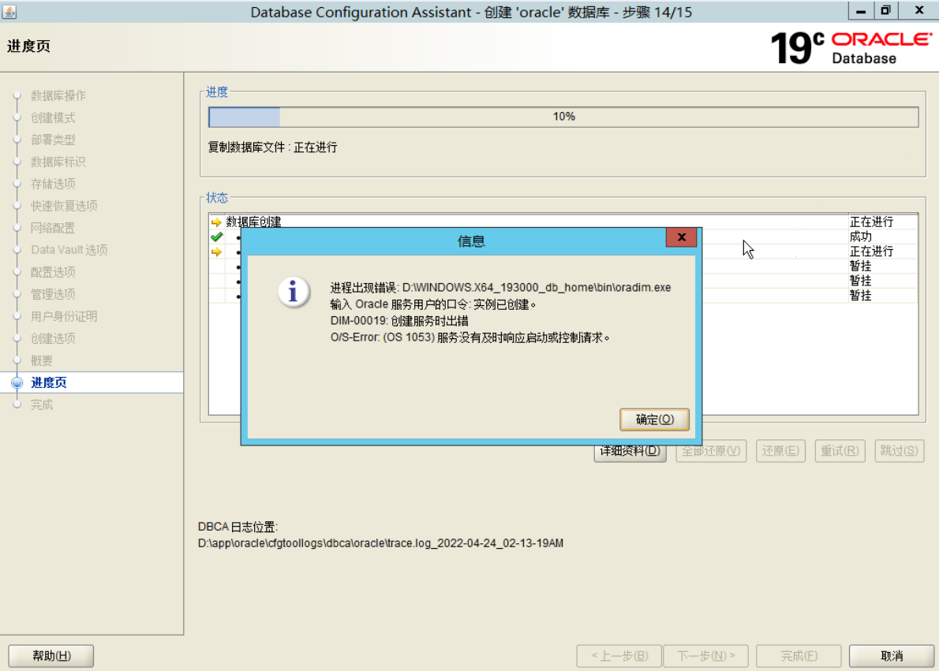939x671 pixels.
Task: Restore the Database Configuration Assistant window
Action: tap(885, 11)
